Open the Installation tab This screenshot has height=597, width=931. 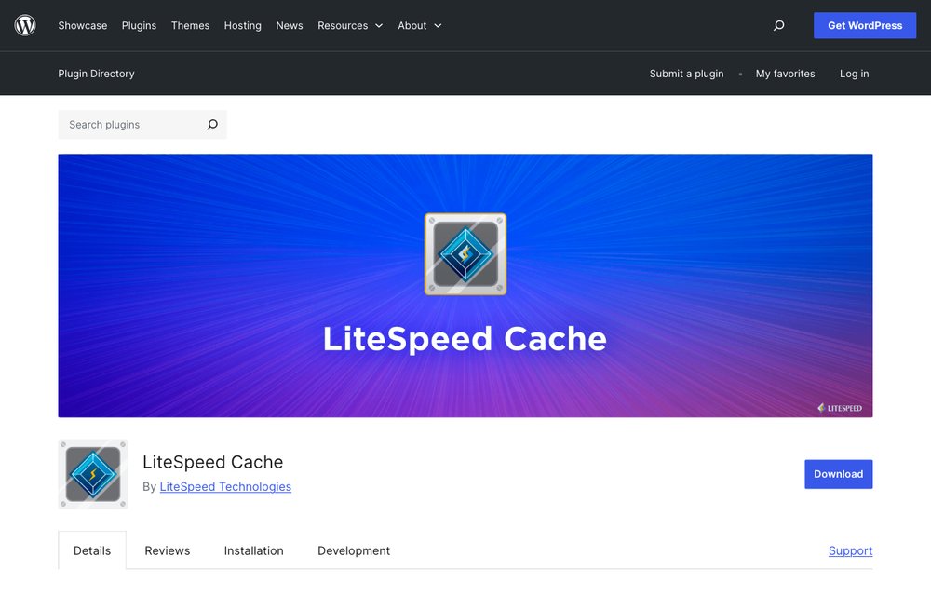pos(253,550)
